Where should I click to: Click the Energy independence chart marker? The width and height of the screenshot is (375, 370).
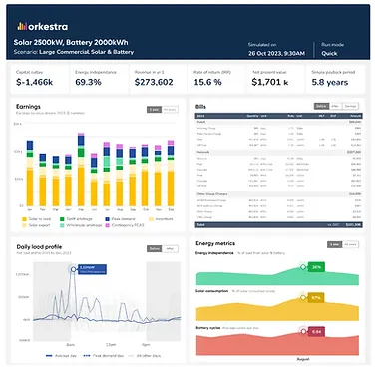[303, 267]
